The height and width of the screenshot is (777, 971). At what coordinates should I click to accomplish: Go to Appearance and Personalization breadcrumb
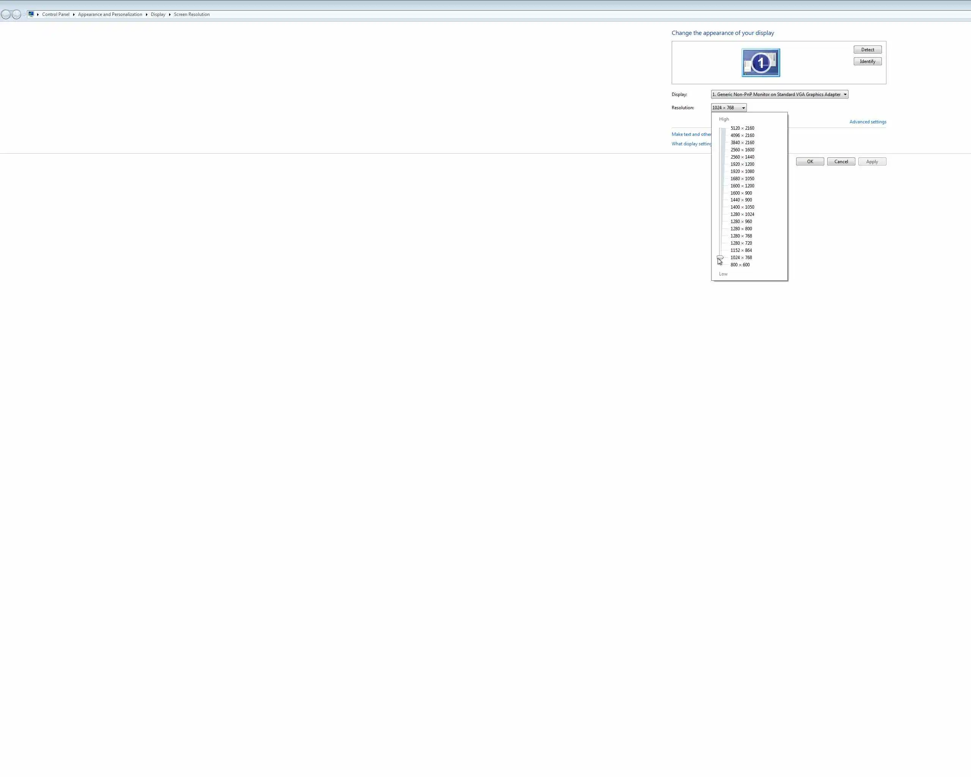(110, 14)
